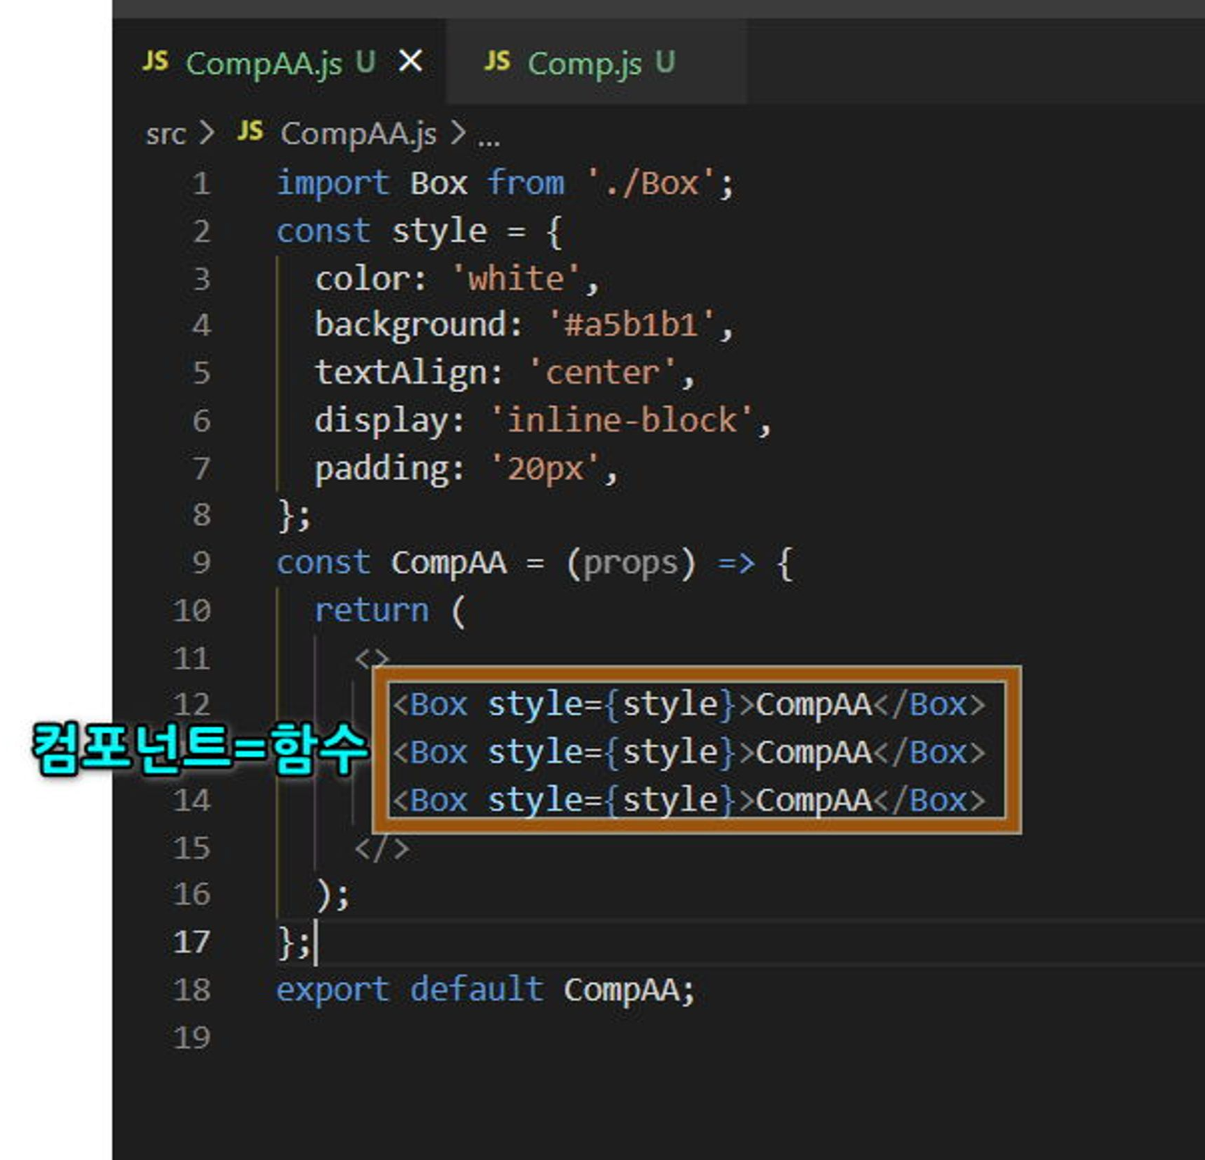
Task: Select the CompAA.js editor tab
Action: point(263,63)
